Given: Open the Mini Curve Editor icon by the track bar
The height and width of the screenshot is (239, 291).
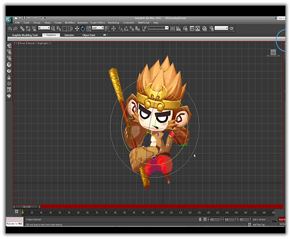Looking at the screenshot, I should pyautogui.click(x=17, y=212).
